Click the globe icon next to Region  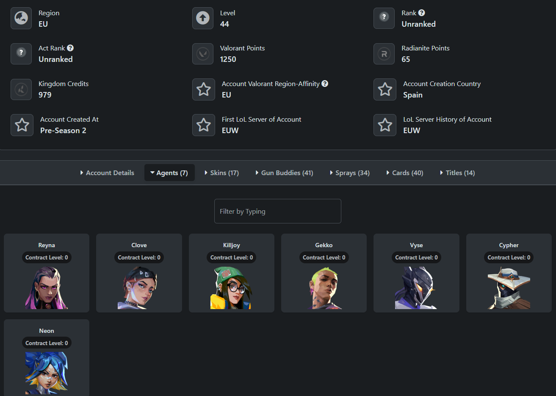click(21, 18)
